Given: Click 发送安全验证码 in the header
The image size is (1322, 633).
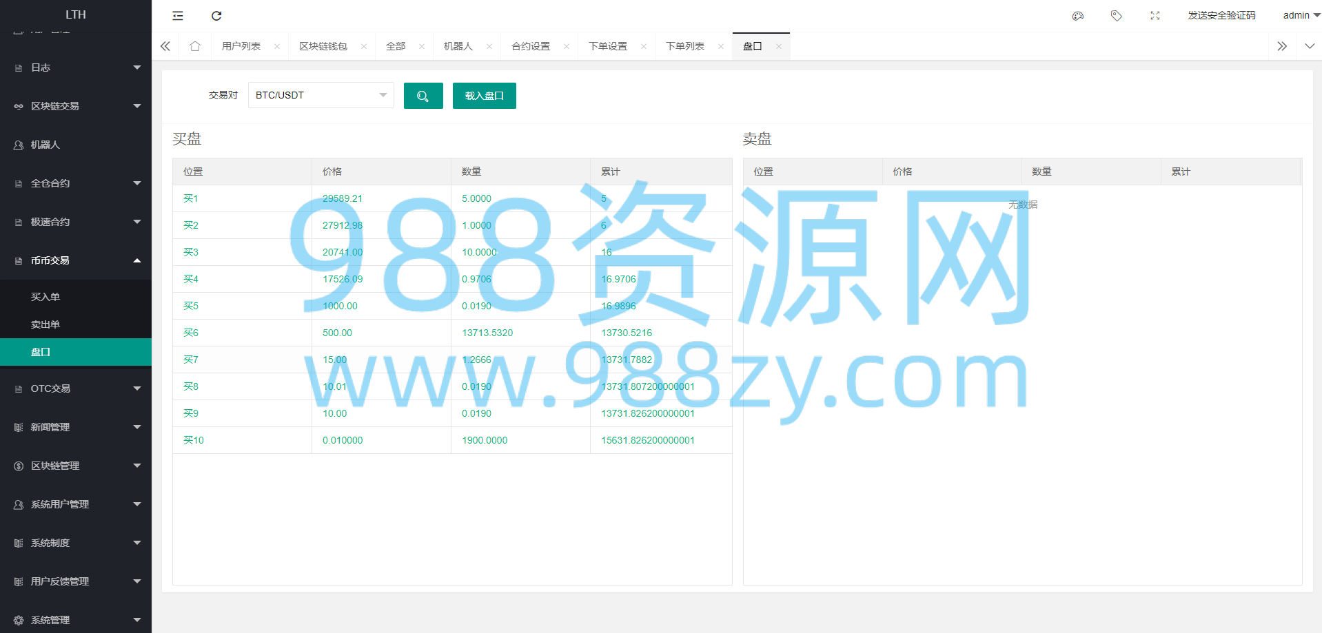Looking at the screenshot, I should (x=1222, y=15).
